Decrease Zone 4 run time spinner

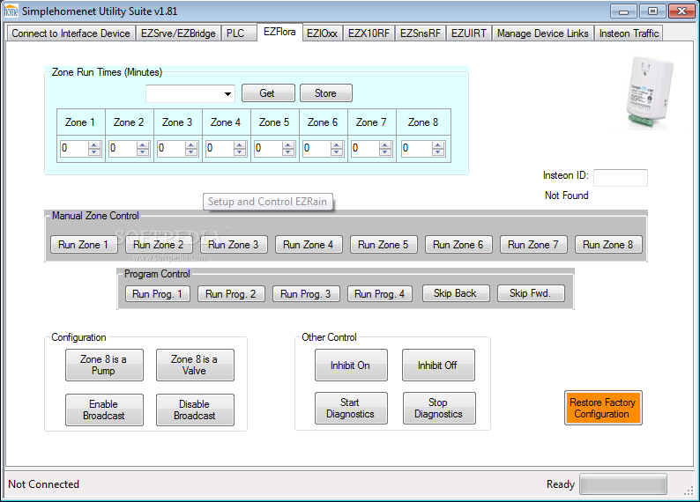coord(240,152)
